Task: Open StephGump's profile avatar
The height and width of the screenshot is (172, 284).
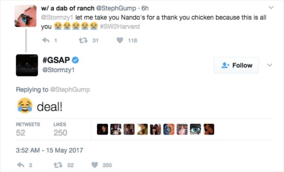Action: click(26, 16)
